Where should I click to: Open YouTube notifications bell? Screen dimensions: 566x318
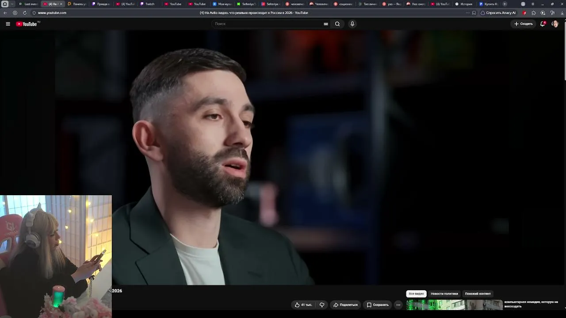(543, 24)
